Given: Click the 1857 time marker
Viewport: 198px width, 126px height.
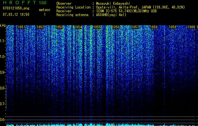Looking at the screenshot, I should pyautogui.click(x=135, y=27).
